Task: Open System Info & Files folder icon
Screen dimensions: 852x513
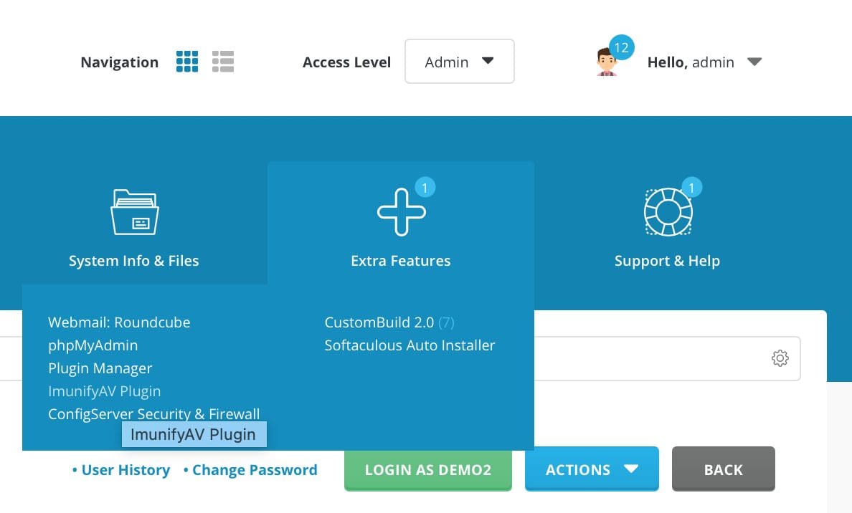Action: point(134,212)
